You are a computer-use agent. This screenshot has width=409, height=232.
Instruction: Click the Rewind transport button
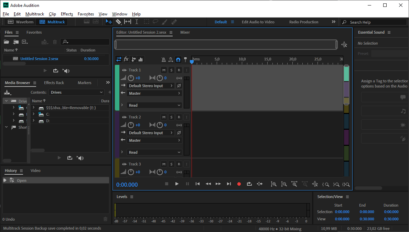click(x=208, y=184)
